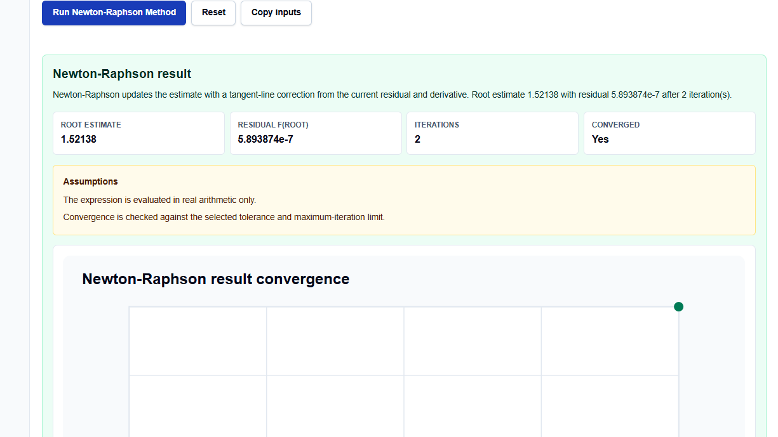Click root estimate value 1.52138 card
This screenshot has width=778, height=437.
pos(138,133)
